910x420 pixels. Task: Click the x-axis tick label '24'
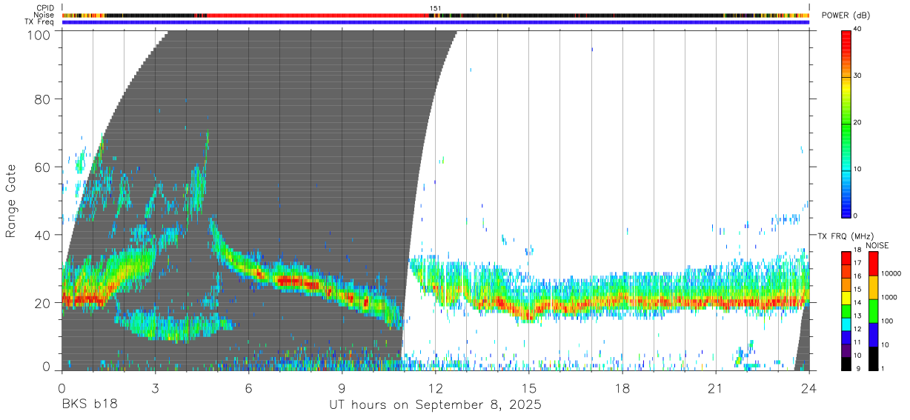coord(808,388)
